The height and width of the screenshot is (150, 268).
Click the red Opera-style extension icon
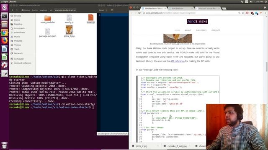point(247,13)
